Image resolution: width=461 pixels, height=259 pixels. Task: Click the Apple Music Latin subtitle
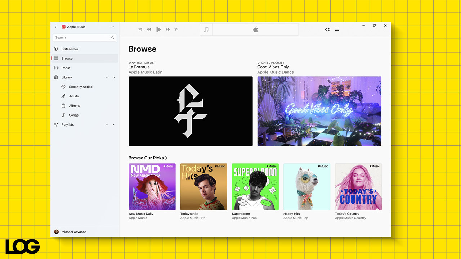tap(146, 72)
